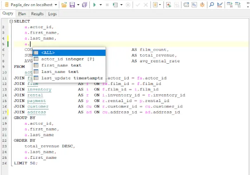Open the execute script dropdown arrow
This screenshot has width=250, height=175.
pos(121,5)
